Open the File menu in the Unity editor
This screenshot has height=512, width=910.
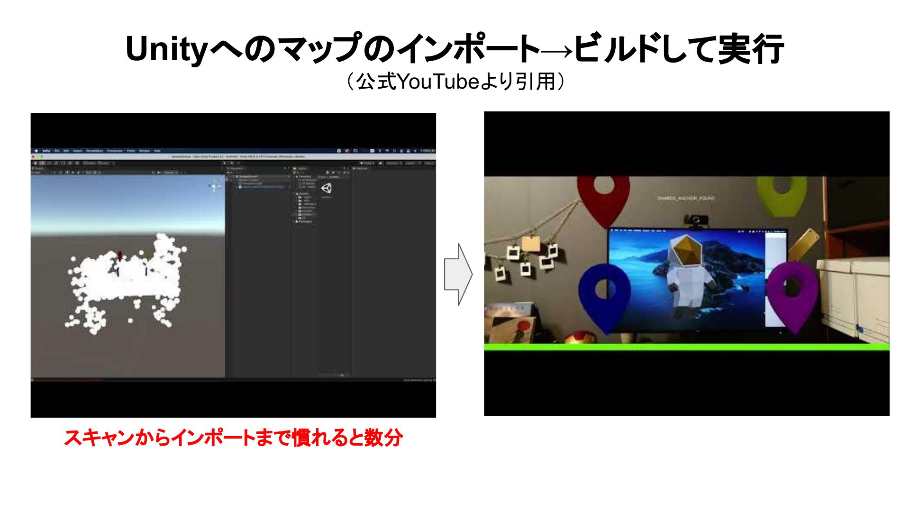click(x=57, y=151)
